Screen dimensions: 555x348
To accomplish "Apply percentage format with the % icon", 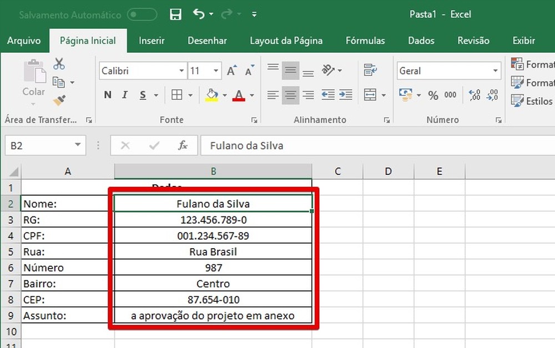I will click(433, 95).
